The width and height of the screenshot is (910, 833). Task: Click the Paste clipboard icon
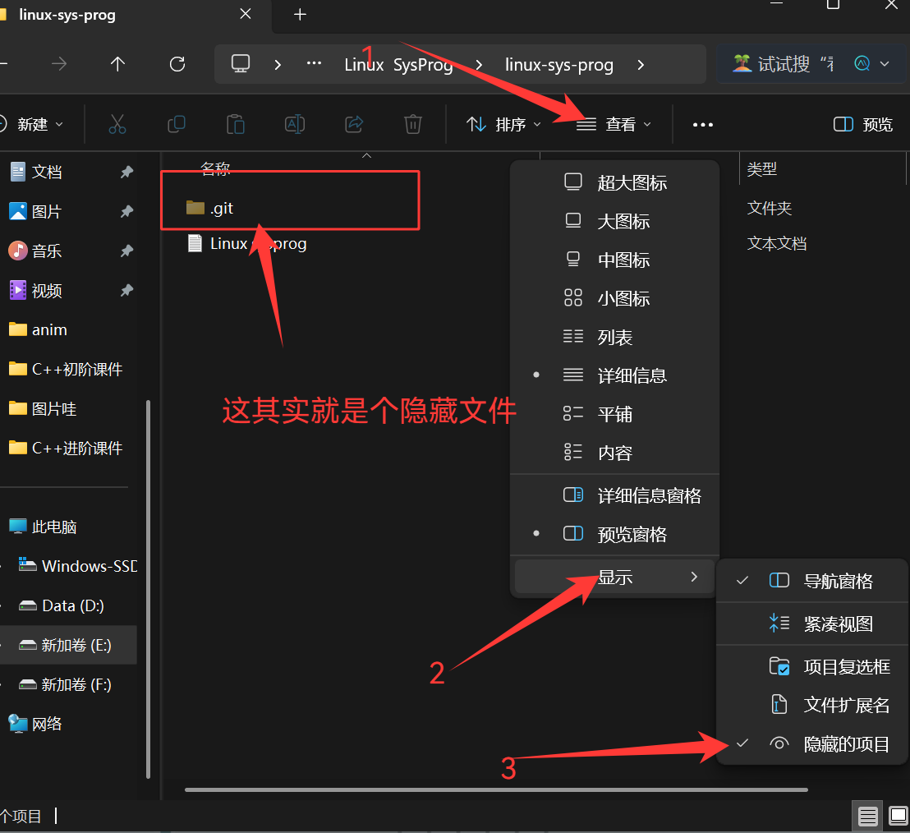tap(235, 124)
